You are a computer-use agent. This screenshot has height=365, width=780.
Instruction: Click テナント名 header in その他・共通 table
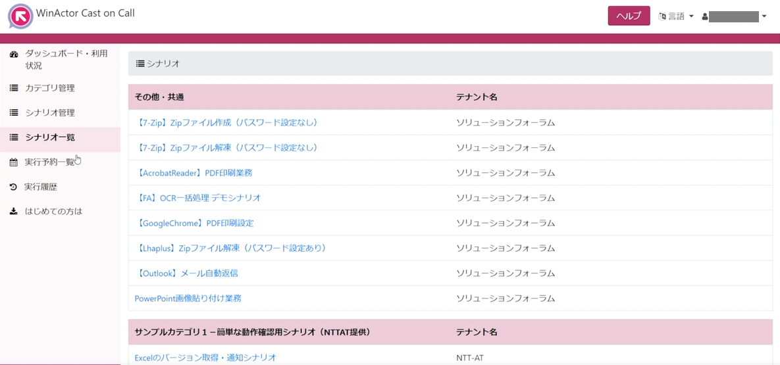pyautogui.click(x=477, y=97)
